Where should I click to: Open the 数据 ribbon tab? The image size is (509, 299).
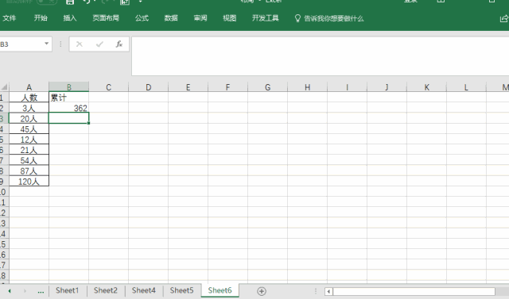coord(171,18)
